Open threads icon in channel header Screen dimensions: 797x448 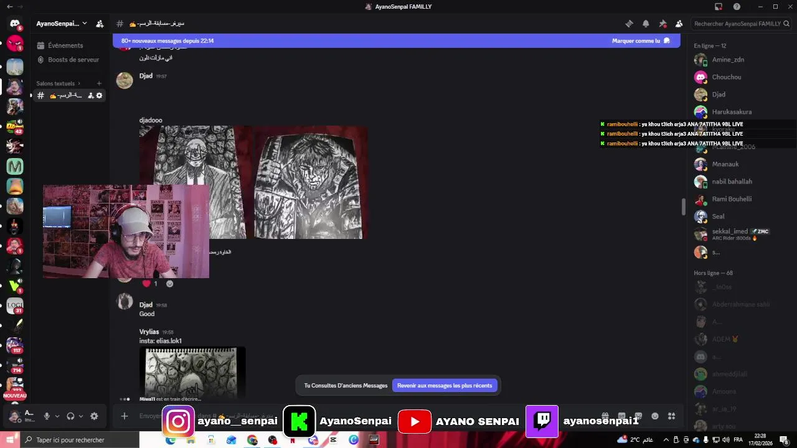[x=629, y=24]
